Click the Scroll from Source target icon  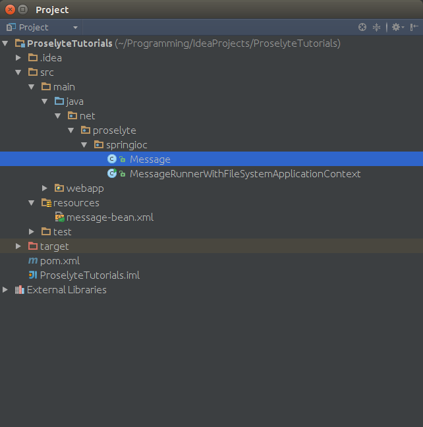(x=362, y=27)
